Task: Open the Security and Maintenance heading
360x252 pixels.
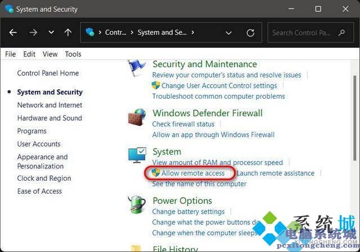Action: (x=205, y=65)
